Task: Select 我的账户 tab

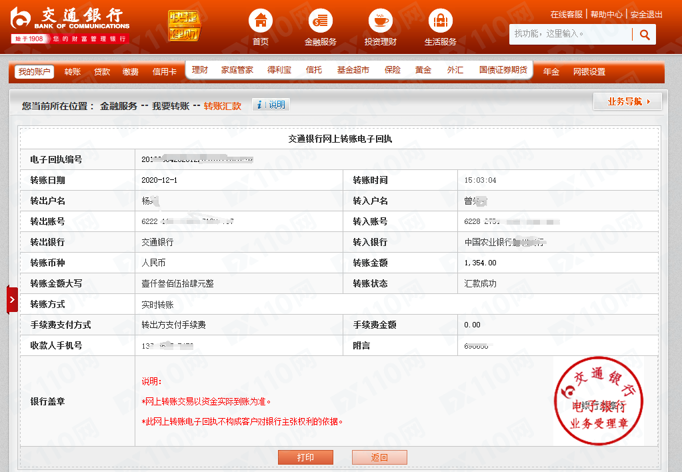Action: (35, 72)
